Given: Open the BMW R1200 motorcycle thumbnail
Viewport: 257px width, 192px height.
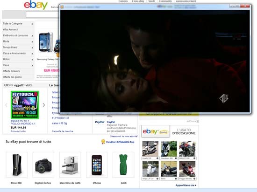Looking at the screenshot, I should (x=187, y=149).
